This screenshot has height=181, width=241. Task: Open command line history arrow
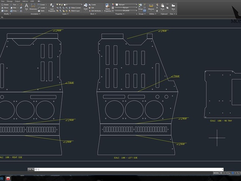point(223,170)
